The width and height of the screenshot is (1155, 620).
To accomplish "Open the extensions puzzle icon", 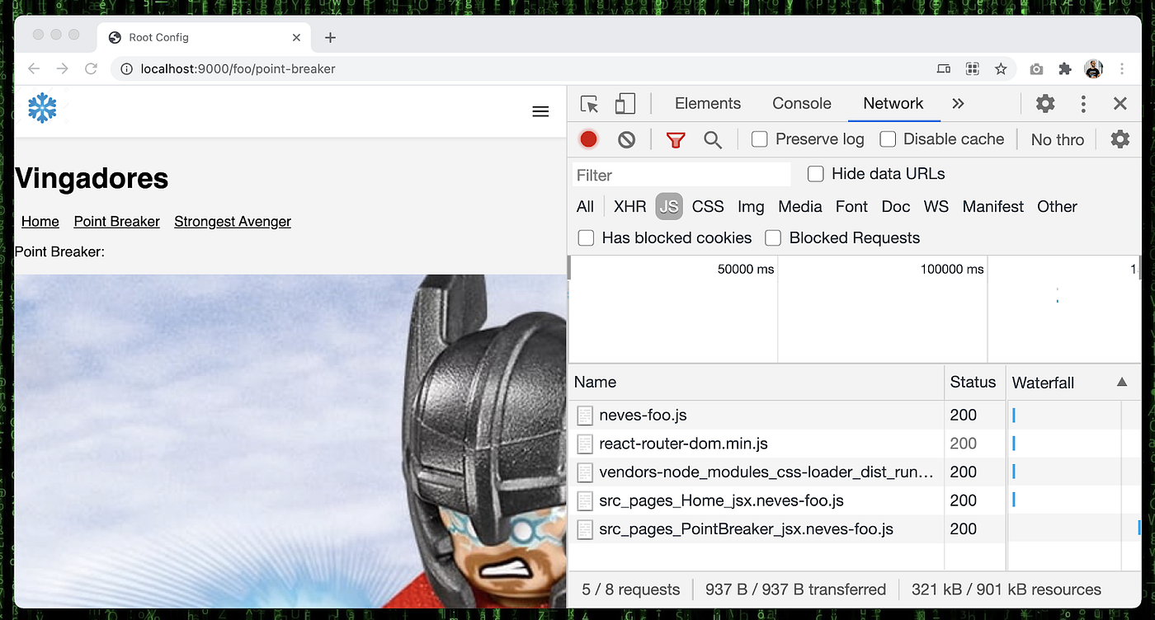I will coord(1065,69).
